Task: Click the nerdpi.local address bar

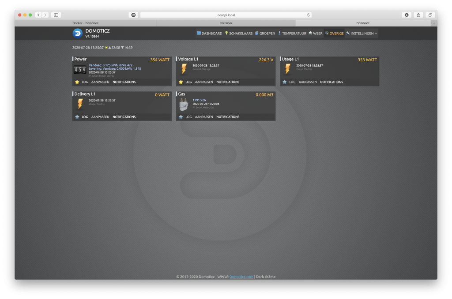Action: [x=226, y=15]
